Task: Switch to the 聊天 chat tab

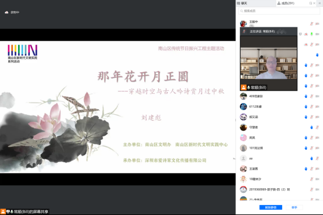Action: pos(242,3)
